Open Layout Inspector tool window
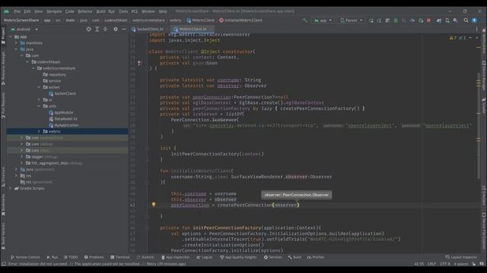The height and width of the screenshot is (273, 487). click(x=461, y=257)
